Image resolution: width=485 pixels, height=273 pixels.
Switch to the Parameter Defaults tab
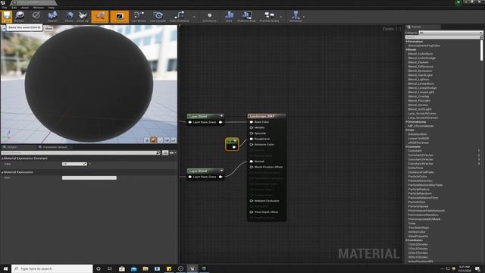point(55,147)
